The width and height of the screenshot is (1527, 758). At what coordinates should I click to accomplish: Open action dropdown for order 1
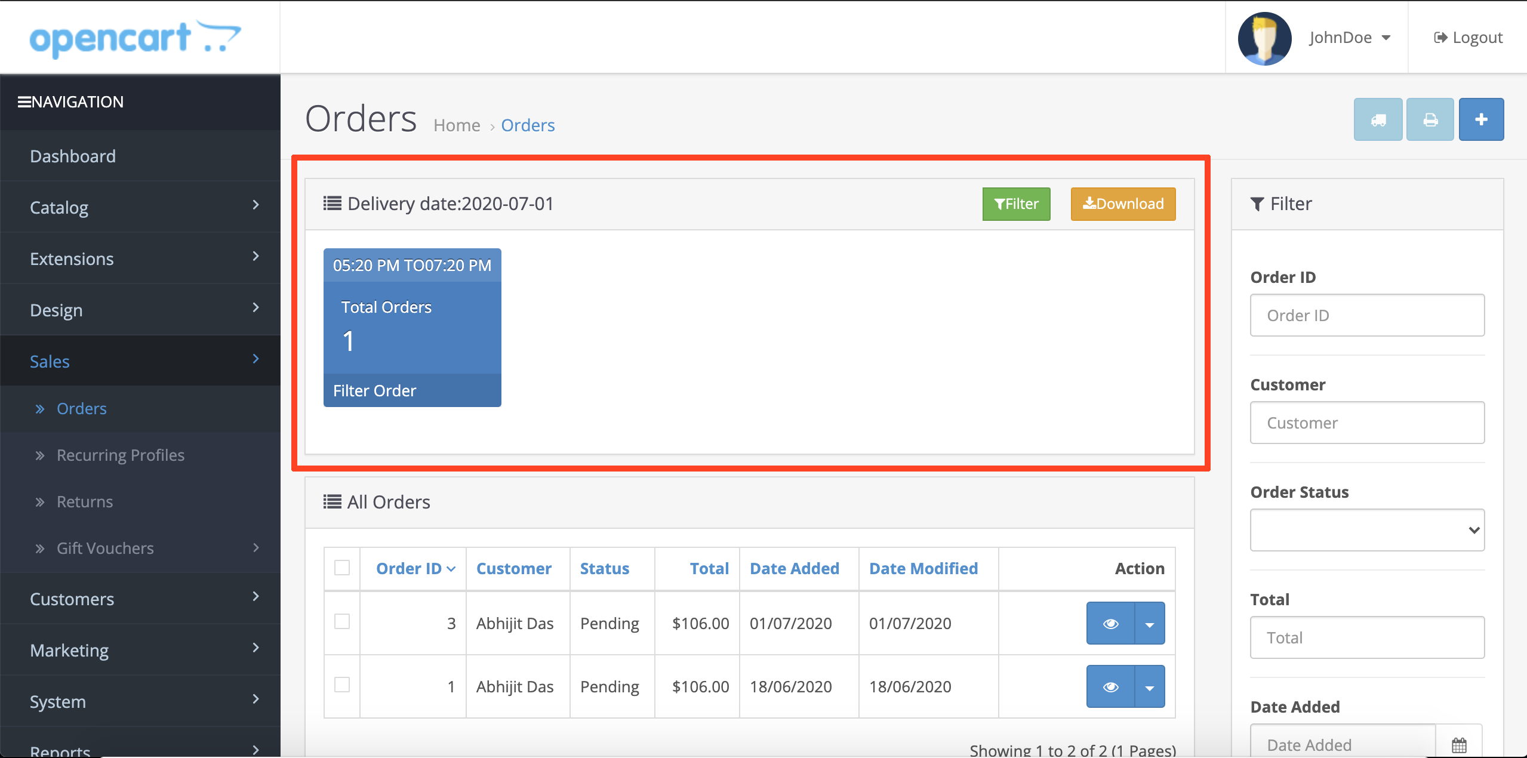point(1150,687)
